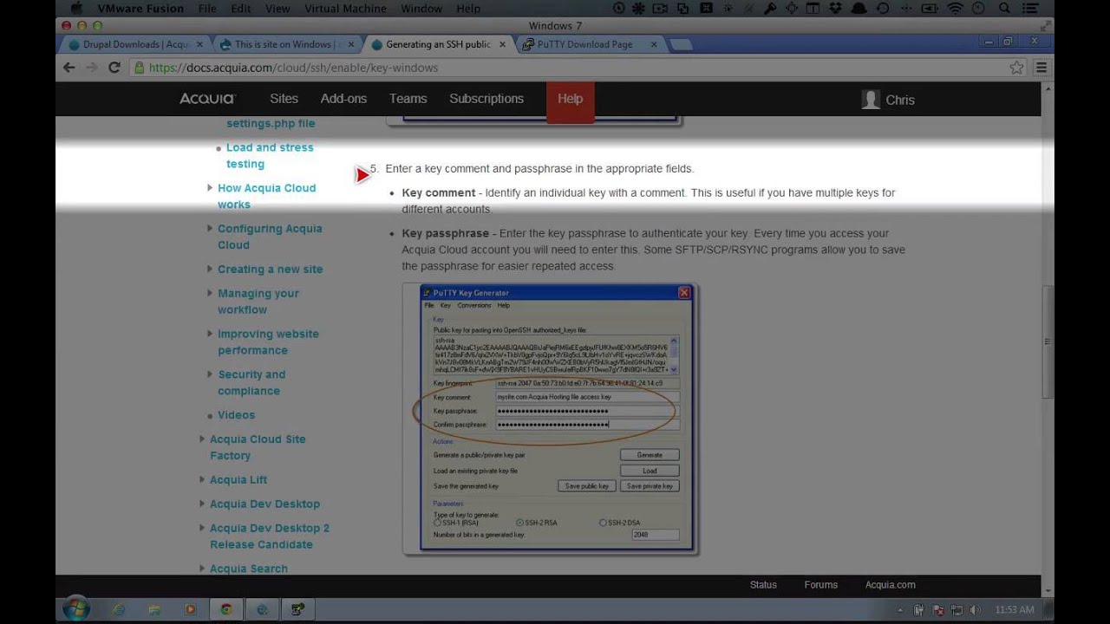Click the page vertical scrollbar thumb
Viewport: 1110px width, 624px height.
(1048, 342)
